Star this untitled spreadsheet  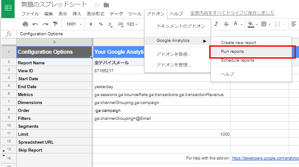[97, 5]
